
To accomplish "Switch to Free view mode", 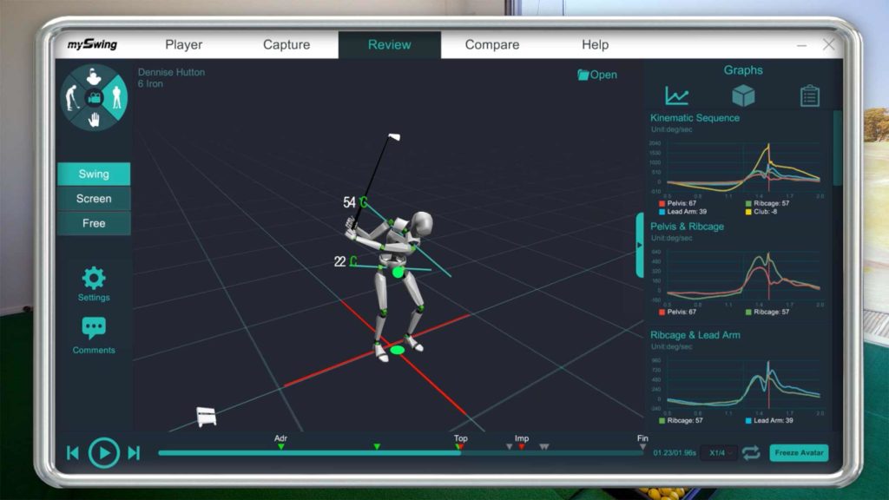I will pyautogui.click(x=94, y=223).
